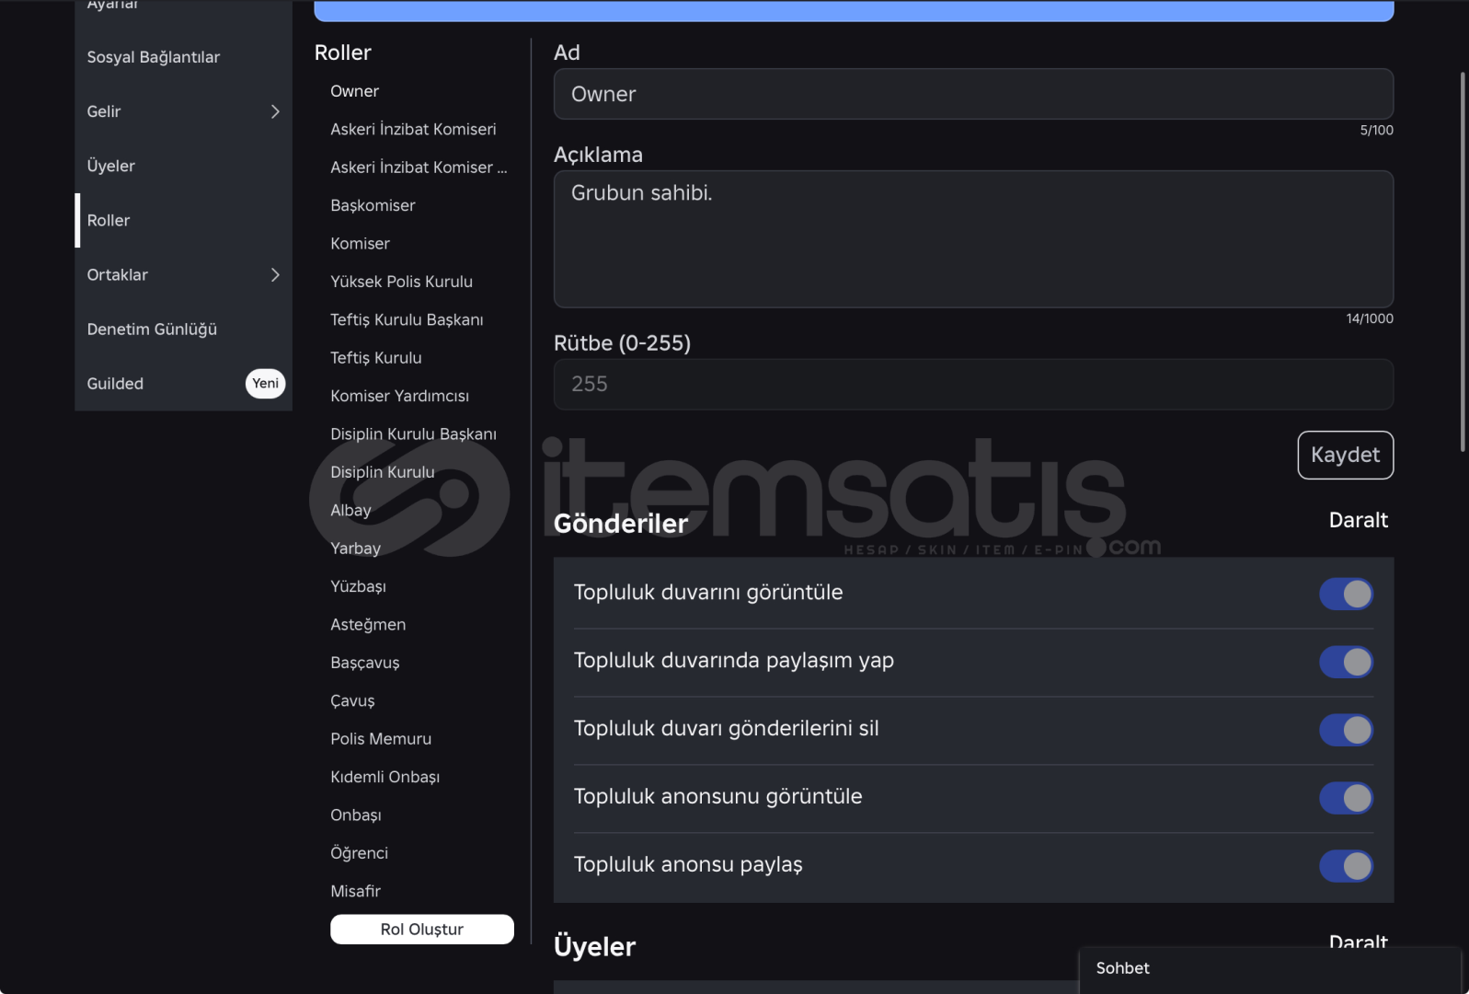Select the Disiplin Kurulu role

[x=382, y=472]
